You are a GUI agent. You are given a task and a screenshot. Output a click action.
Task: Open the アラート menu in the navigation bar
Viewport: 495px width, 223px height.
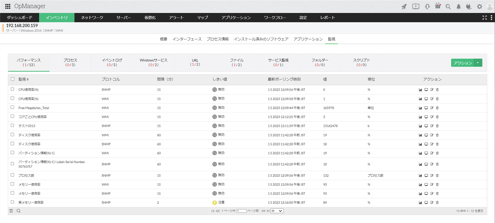coord(176,18)
